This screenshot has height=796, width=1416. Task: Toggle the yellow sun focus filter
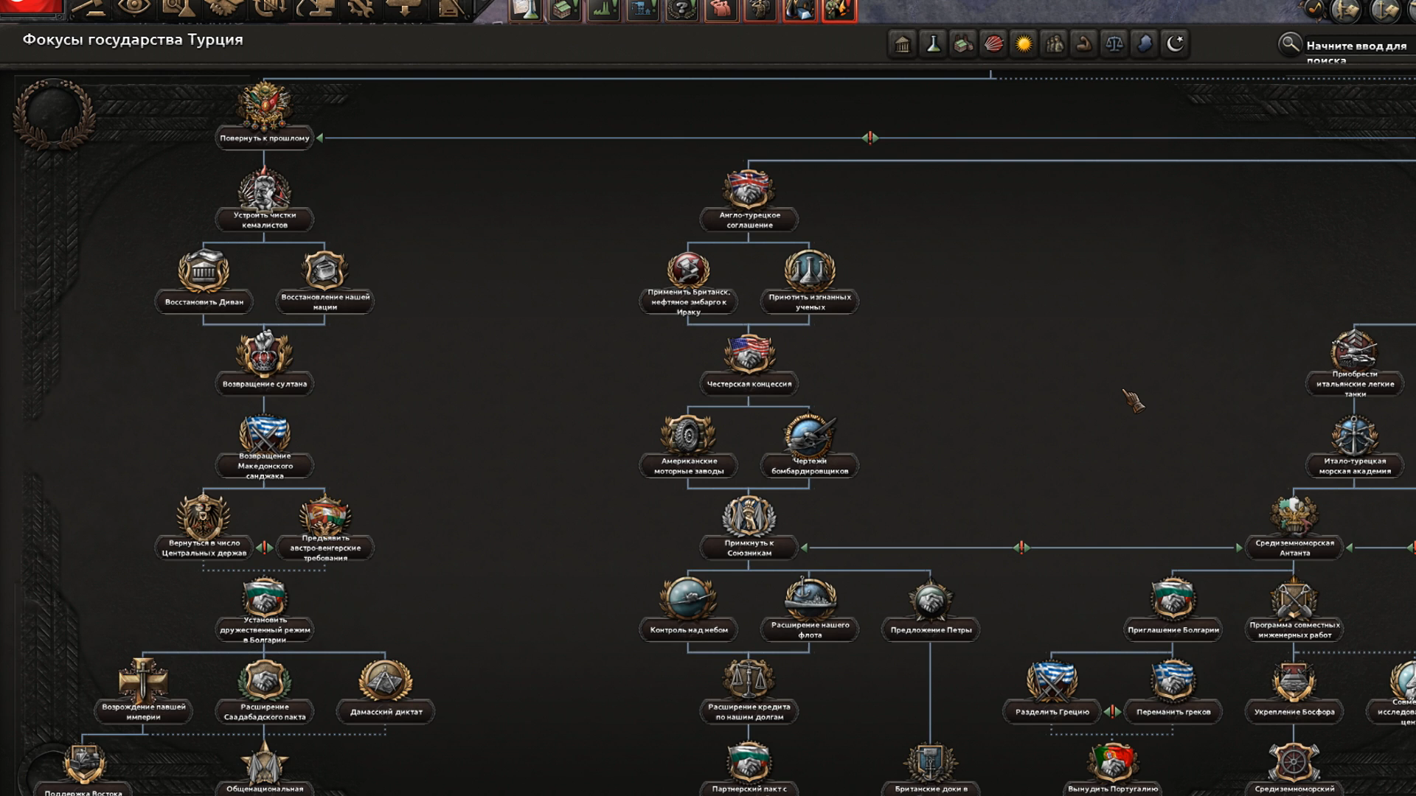(1024, 44)
